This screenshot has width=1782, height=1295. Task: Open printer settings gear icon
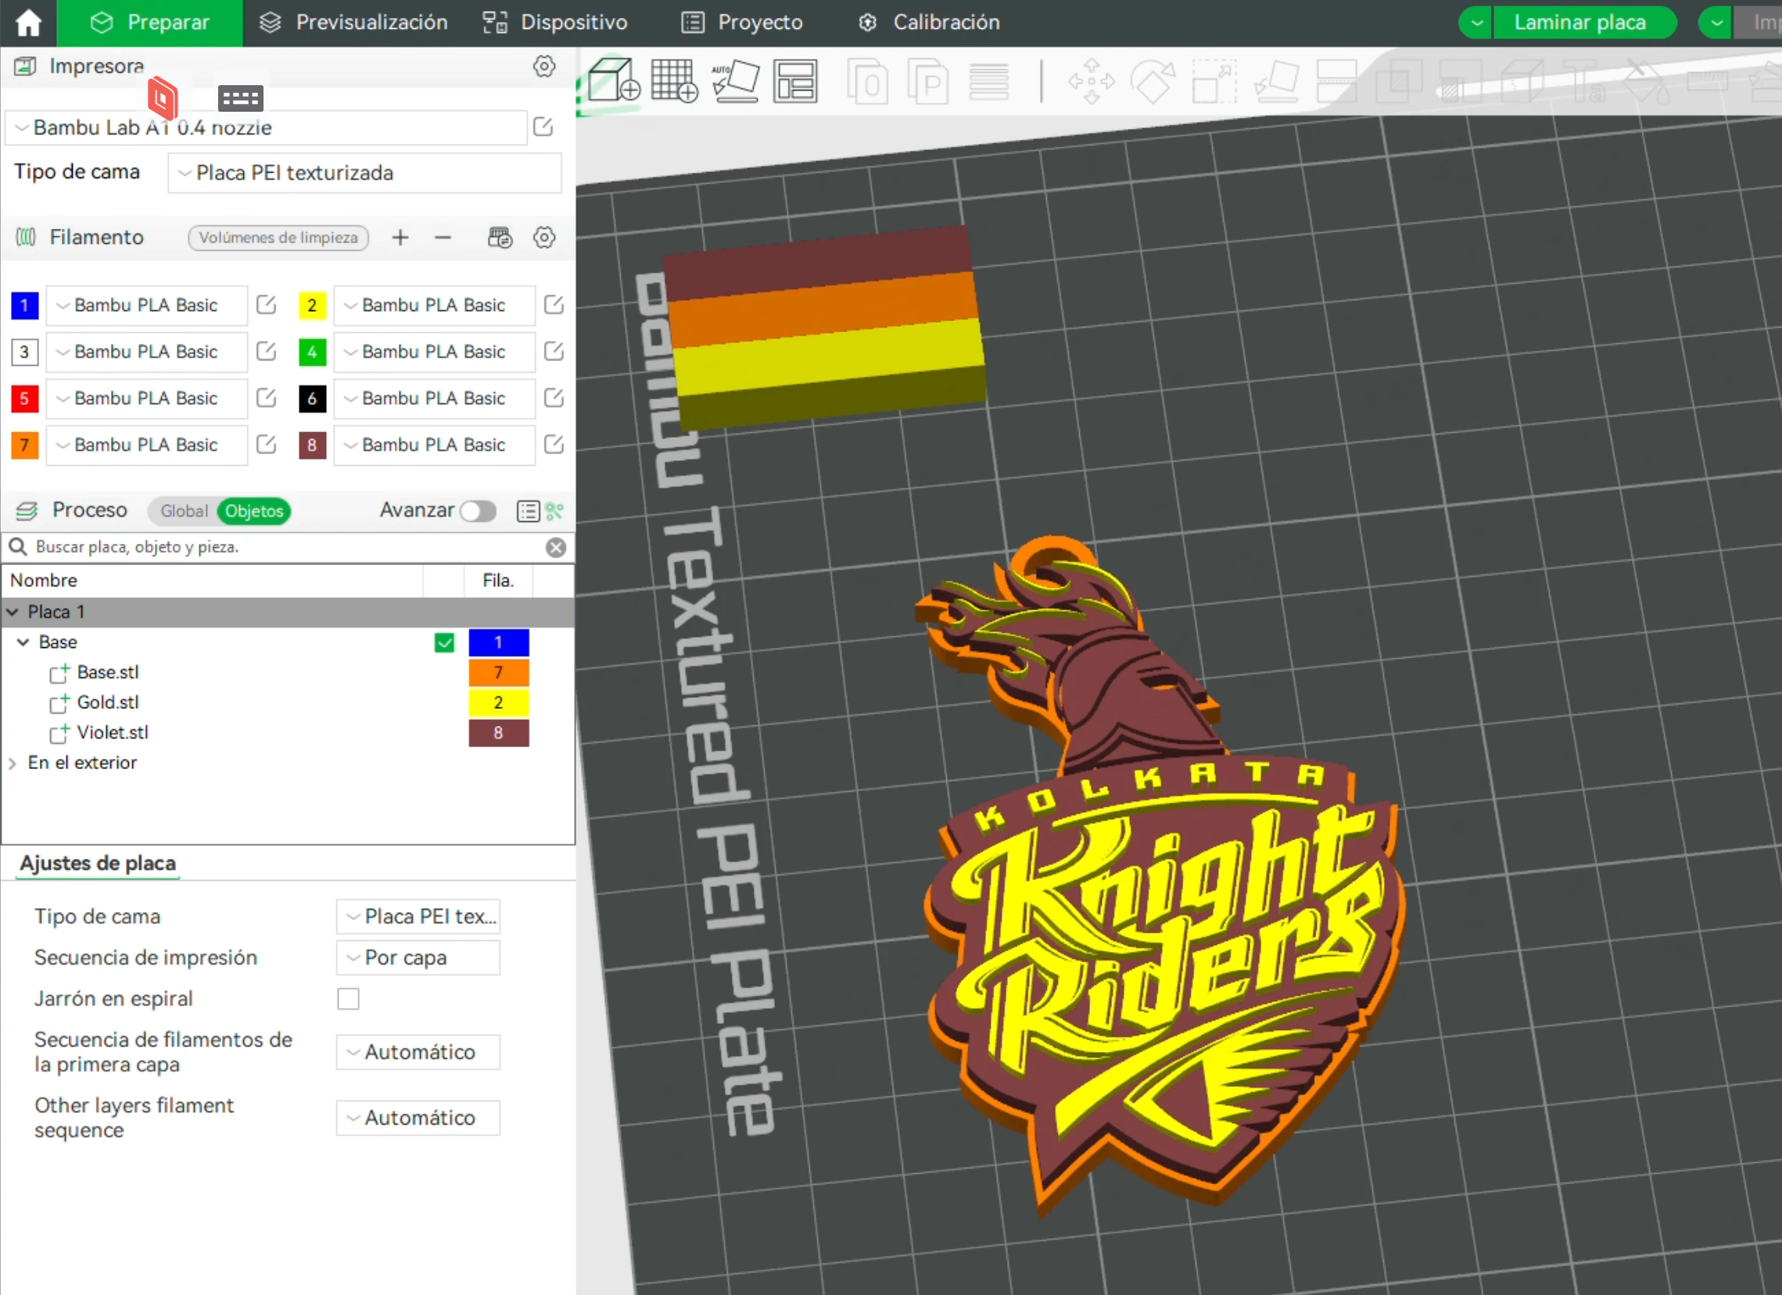coord(543,66)
